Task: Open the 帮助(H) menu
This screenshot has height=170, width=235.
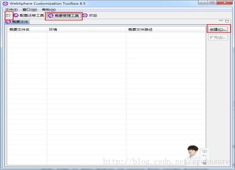Action: coord(49,10)
